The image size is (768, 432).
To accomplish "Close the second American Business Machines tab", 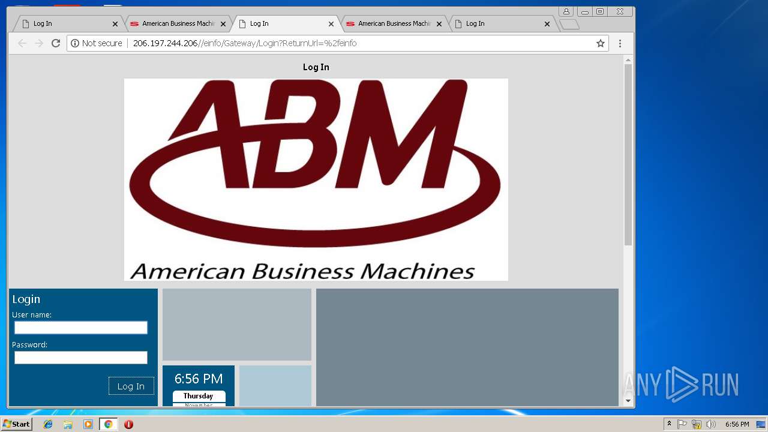I will pyautogui.click(x=439, y=24).
